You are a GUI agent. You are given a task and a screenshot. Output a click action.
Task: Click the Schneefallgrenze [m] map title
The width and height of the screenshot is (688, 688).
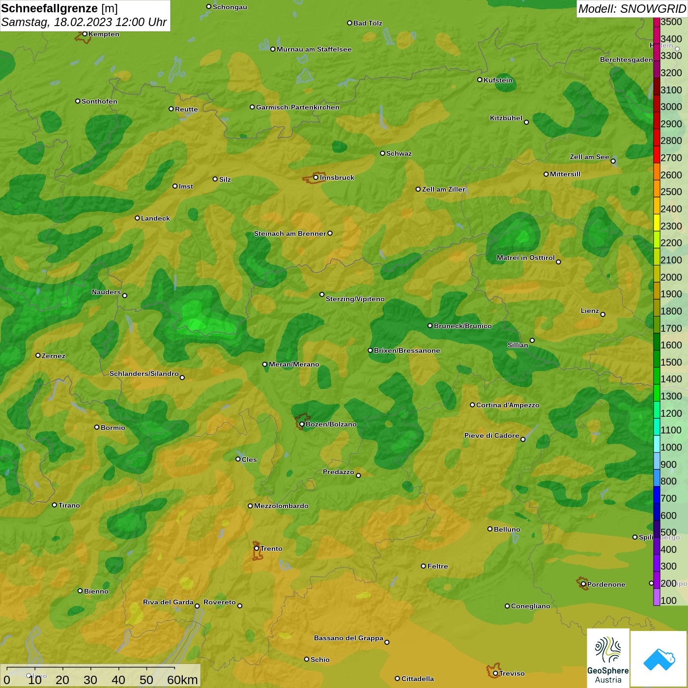[x=59, y=8]
